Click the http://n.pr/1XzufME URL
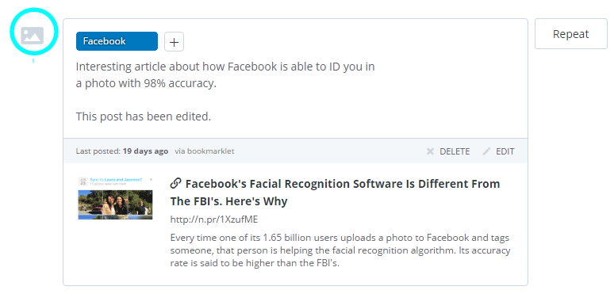The height and width of the screenshot is (294, 614). tap(214, 220)
